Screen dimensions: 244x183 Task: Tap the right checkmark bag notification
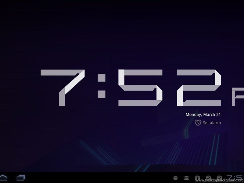point(219,178)
